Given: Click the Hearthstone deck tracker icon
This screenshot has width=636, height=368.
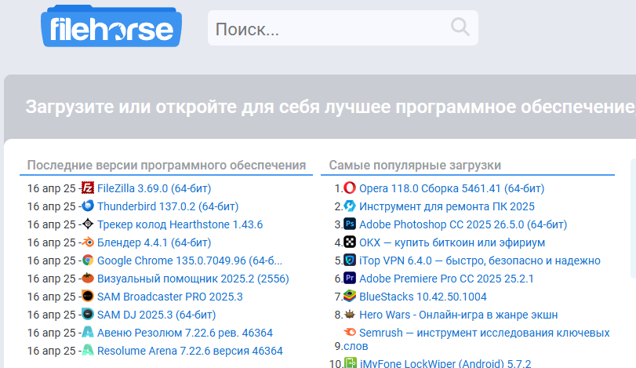Looking at the screenshot, I should click(x=88, y=224).
